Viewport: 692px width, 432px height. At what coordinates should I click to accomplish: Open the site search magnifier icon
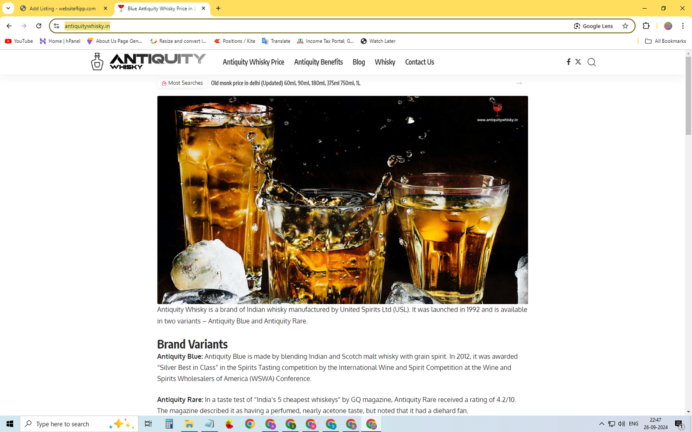pyautogui.click(x=592, y=62)
